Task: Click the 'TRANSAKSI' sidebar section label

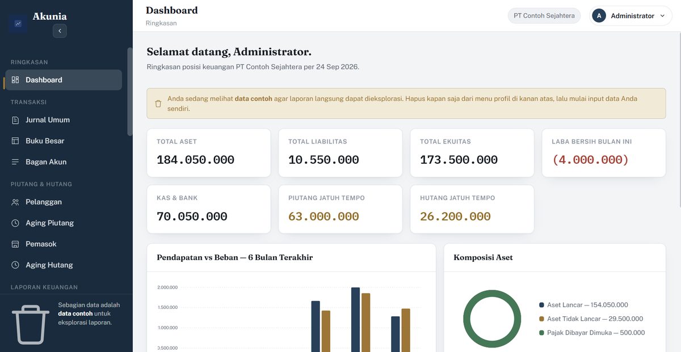Action: [28, 102]
